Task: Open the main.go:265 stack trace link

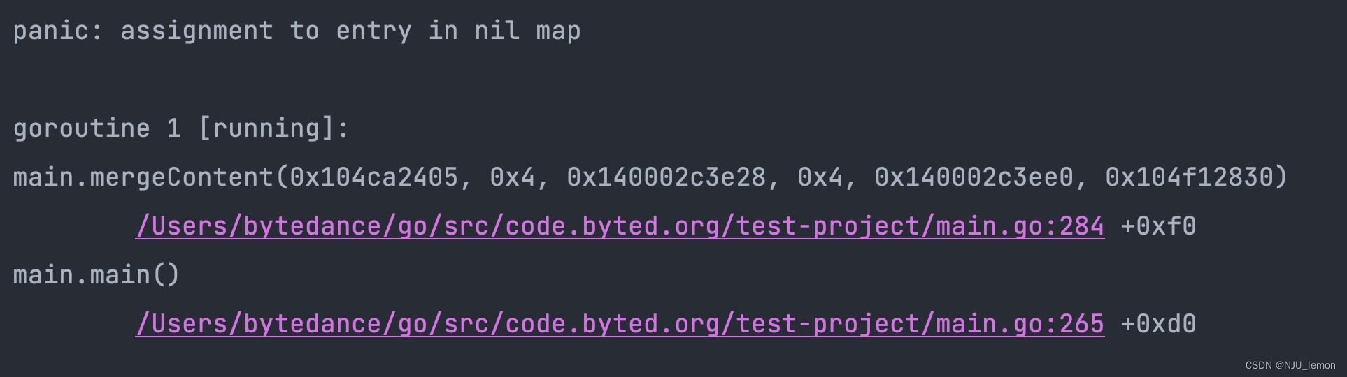Action: pyautogui.click(x=620, y=324)
